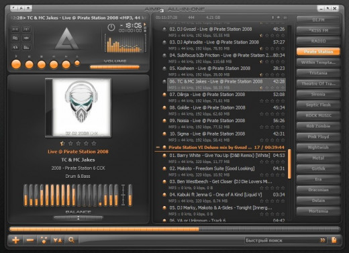Add files with the plus icon
Viewport: 349px width, 253px height.
coord(15,240)
